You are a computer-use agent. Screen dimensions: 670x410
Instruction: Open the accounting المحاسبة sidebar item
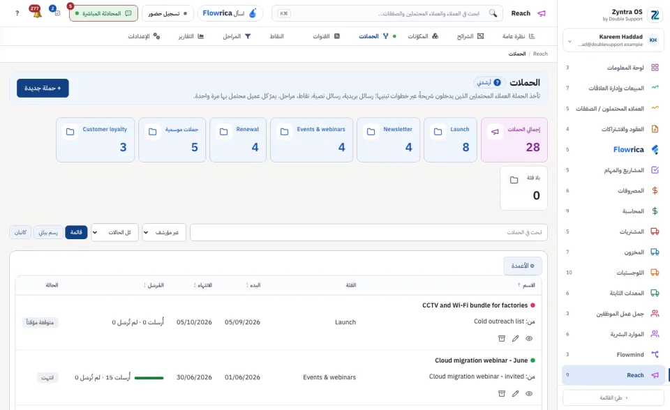click(x=613, y=211)
